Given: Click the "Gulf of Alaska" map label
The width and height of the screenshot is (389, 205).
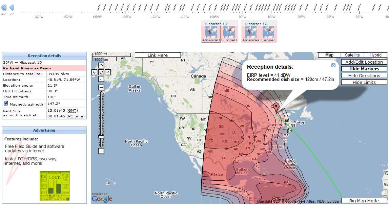Looking at the screenshot, I should pos(135,88).
